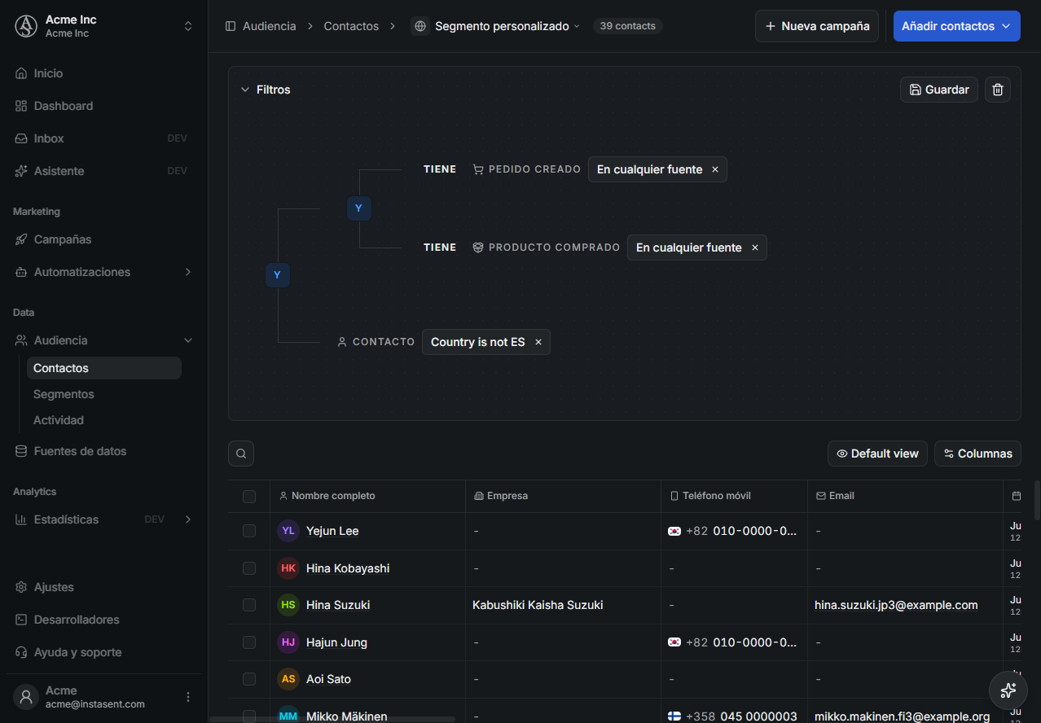Click the calendar column header icon
Viewport: 1041px width, 723px height.
1017,496
